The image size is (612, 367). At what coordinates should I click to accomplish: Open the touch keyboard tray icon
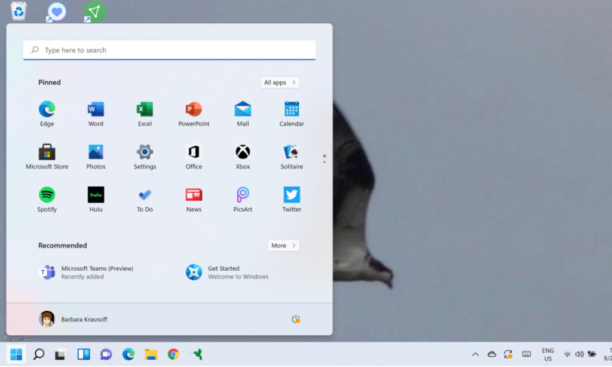pyautogui.click(x=526, y=354)
